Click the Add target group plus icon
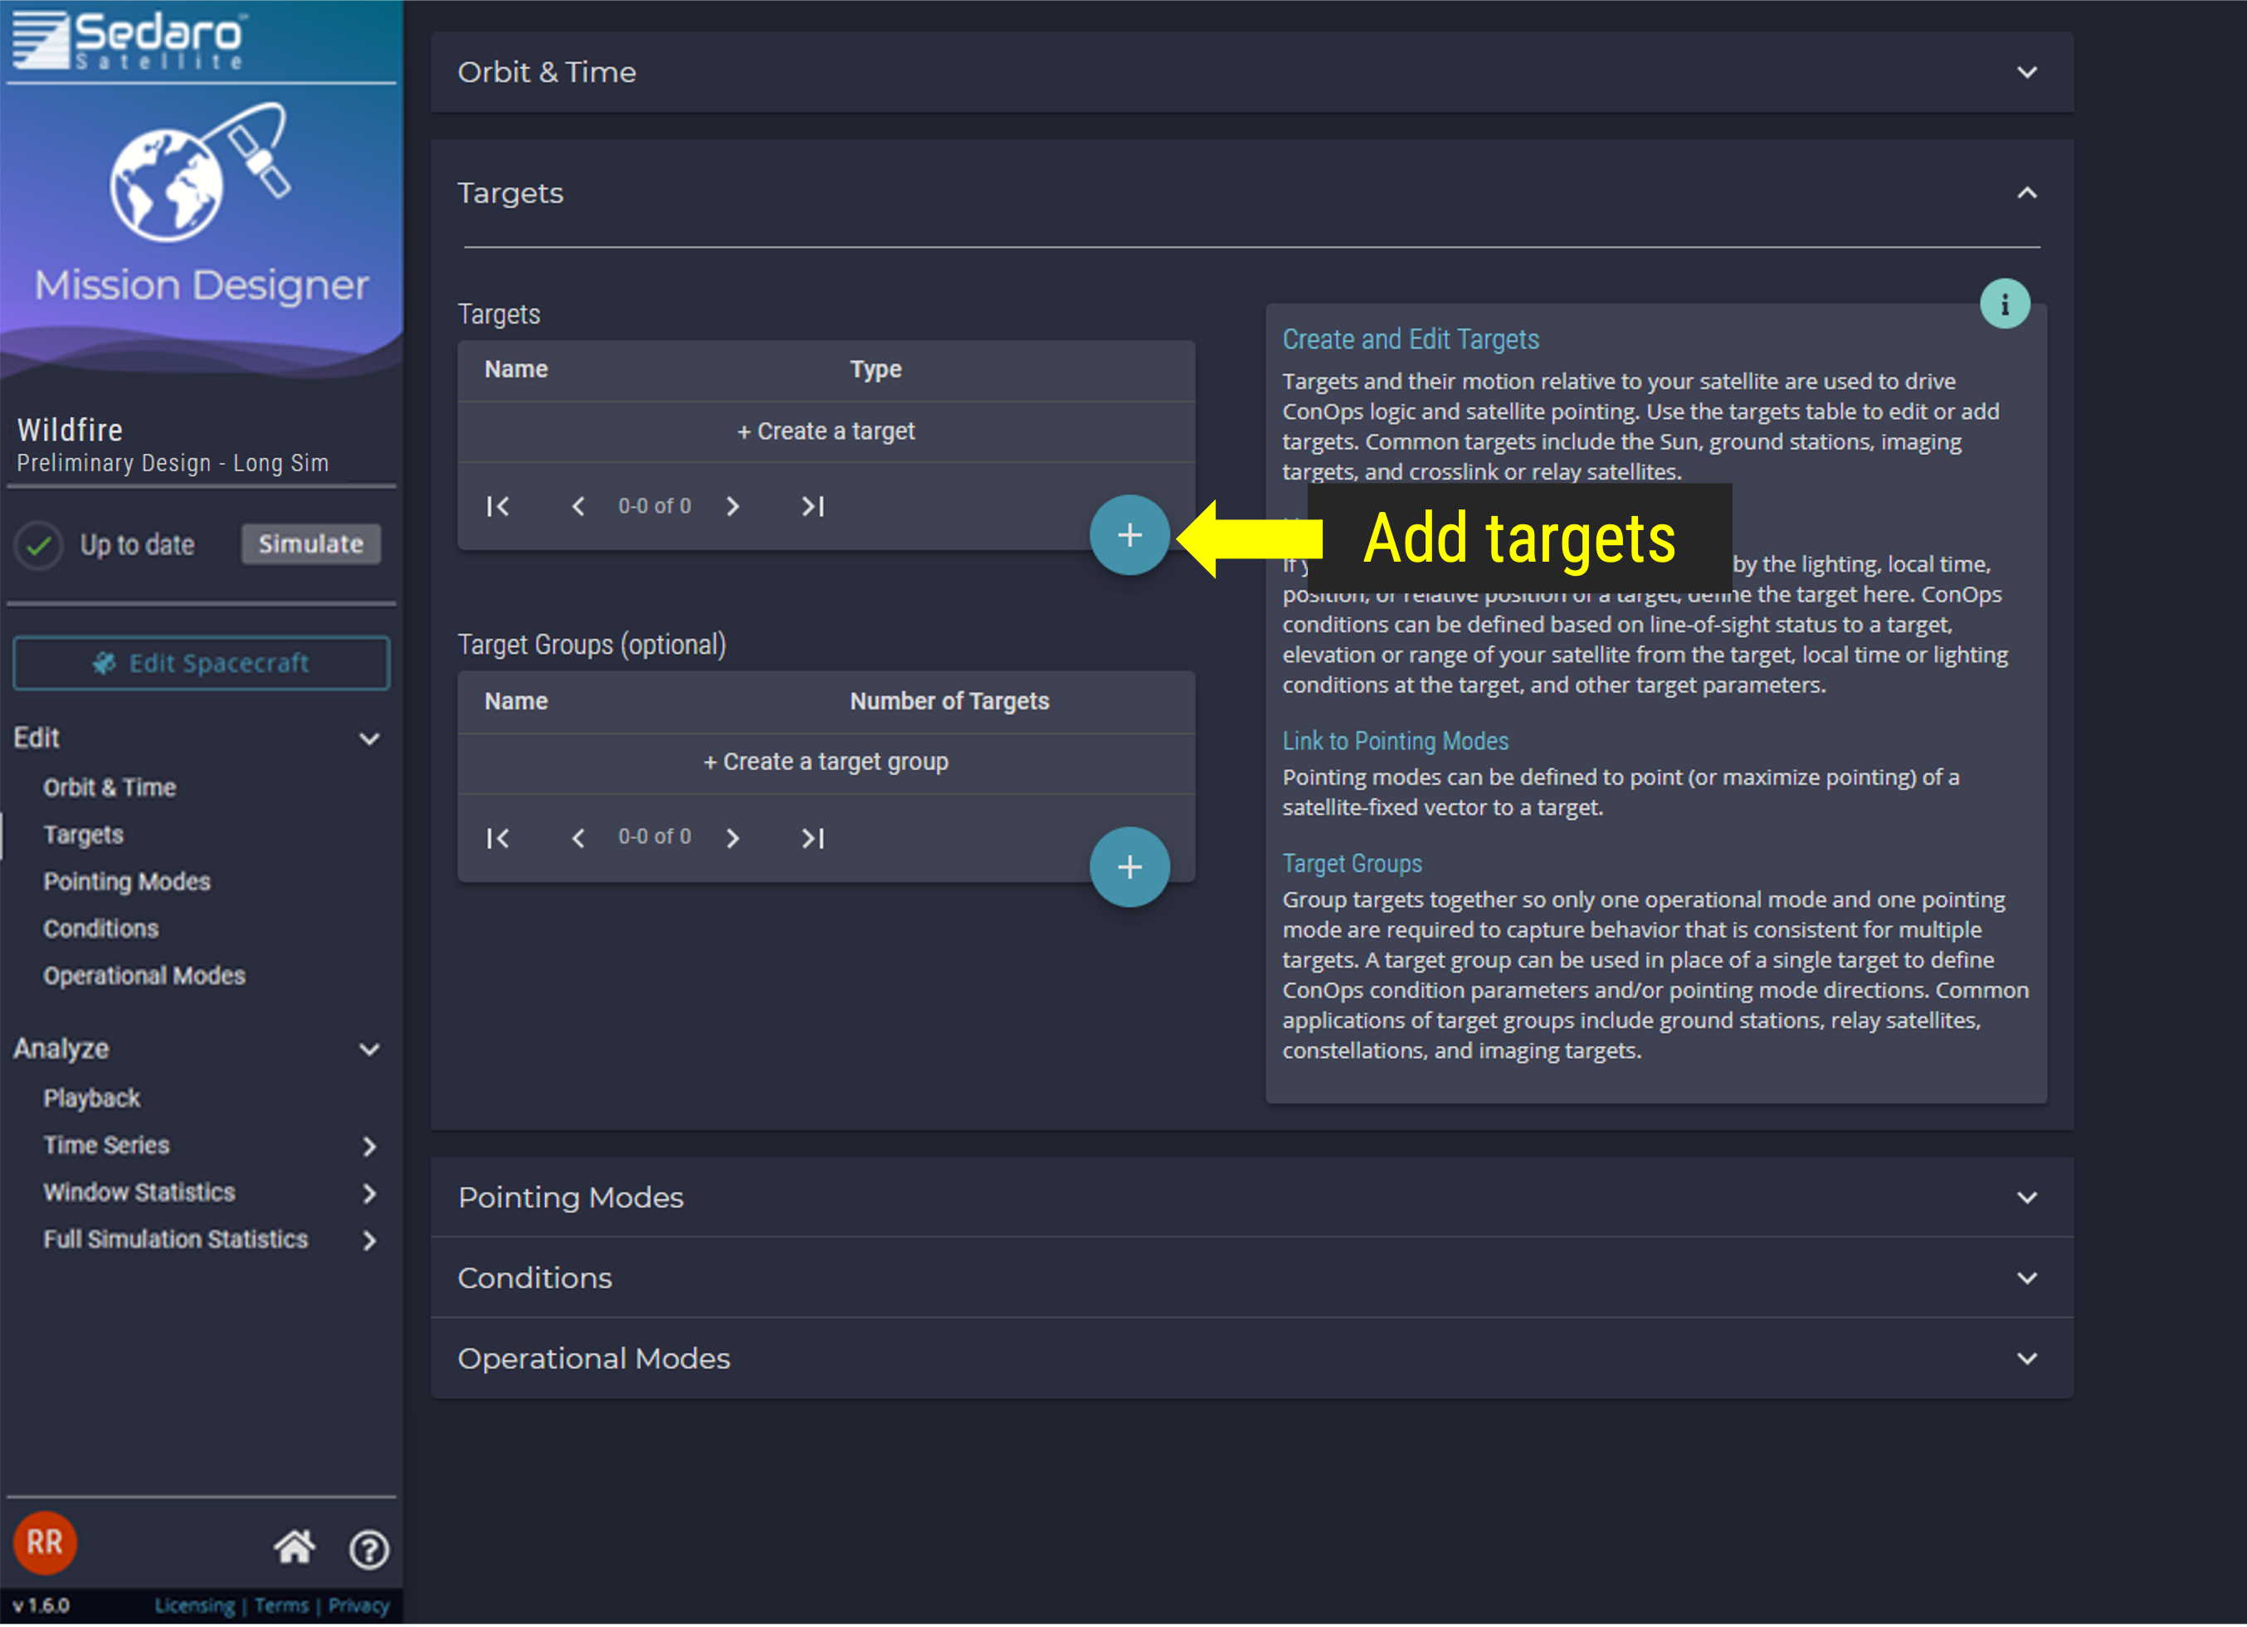This screenshot has width=2247, height=1627. [1128, 867]
